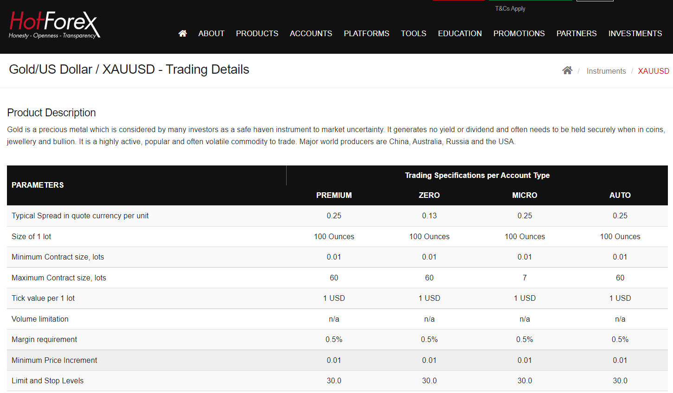Click AUTO typical spread value 0.25
This screenshot has height=393, width=673.
pos(620,216)
